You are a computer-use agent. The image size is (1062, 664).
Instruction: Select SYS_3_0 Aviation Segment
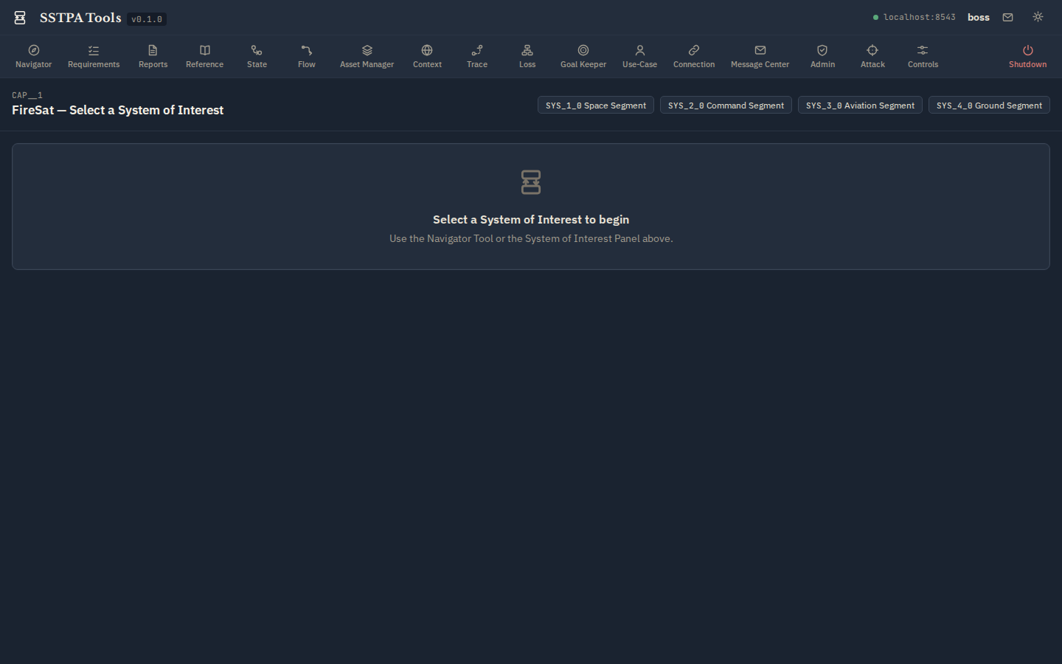tap(860, 106)
